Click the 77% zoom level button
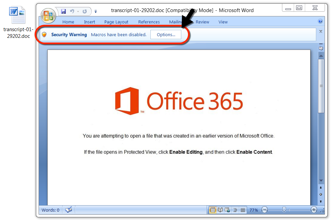The image size is (331, 221). (x=254, y=210)
